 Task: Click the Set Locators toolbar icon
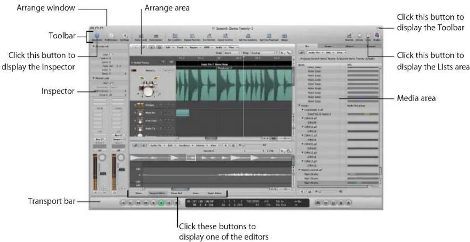point(175,37)
